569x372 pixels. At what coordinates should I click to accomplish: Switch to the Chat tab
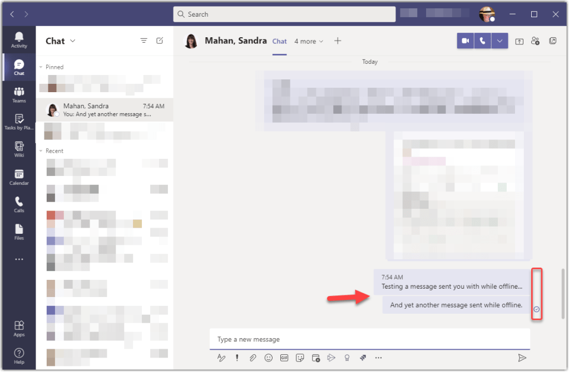click(279, 41)
